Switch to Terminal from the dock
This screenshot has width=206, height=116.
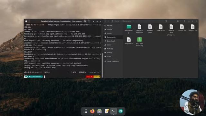[114, 111]
